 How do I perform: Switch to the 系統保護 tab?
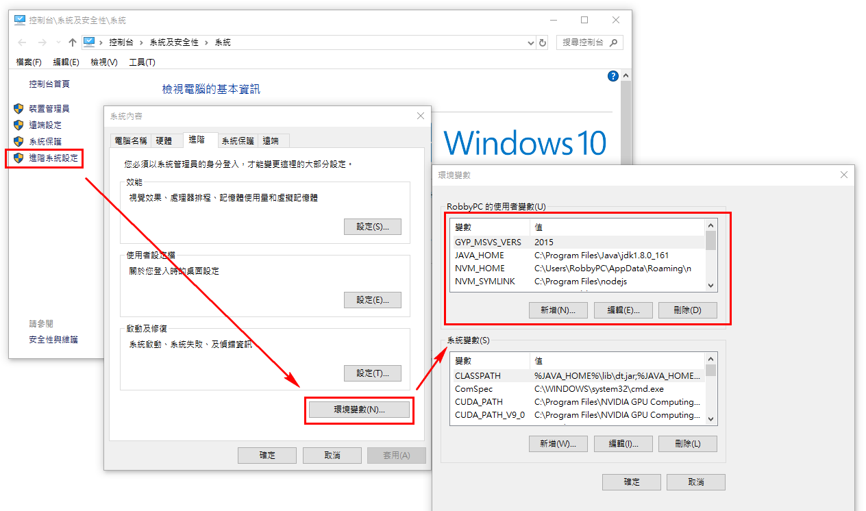click(x=238, y=140)
